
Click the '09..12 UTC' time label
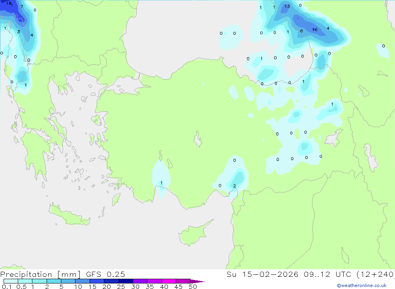[327, 274]
